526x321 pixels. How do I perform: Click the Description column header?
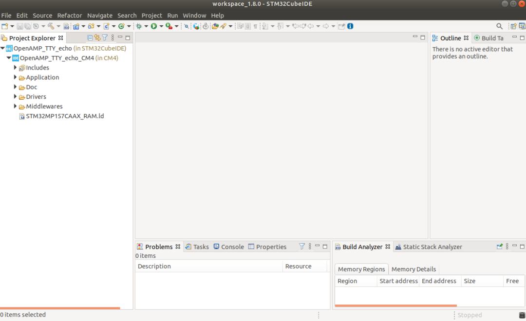[x=209, y=266]
